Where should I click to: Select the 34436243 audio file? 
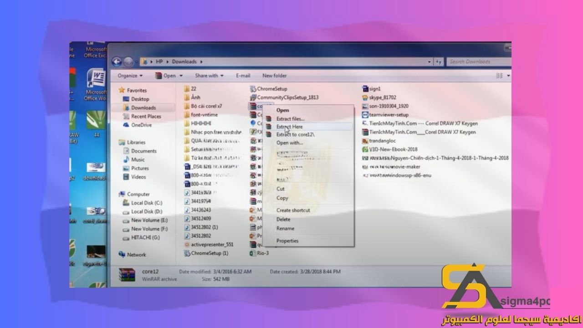coord(197,210)
